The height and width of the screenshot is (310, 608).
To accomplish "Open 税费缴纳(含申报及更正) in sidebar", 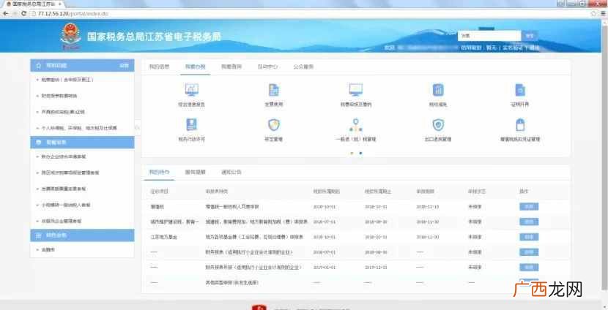I will coord(67,80).
